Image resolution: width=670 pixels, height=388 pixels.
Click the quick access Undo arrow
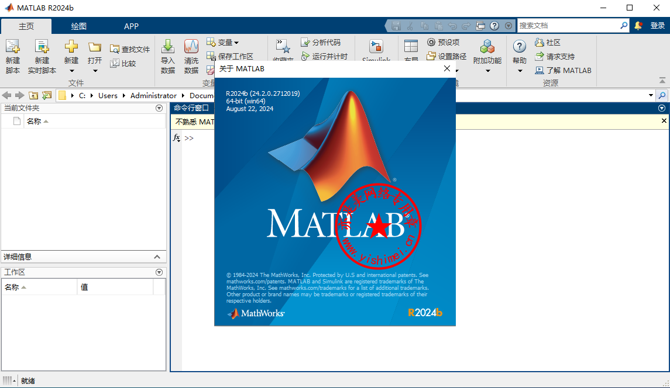pos(452,26)
